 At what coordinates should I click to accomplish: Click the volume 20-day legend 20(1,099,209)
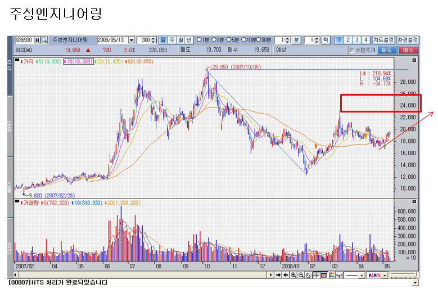[123, 203]
